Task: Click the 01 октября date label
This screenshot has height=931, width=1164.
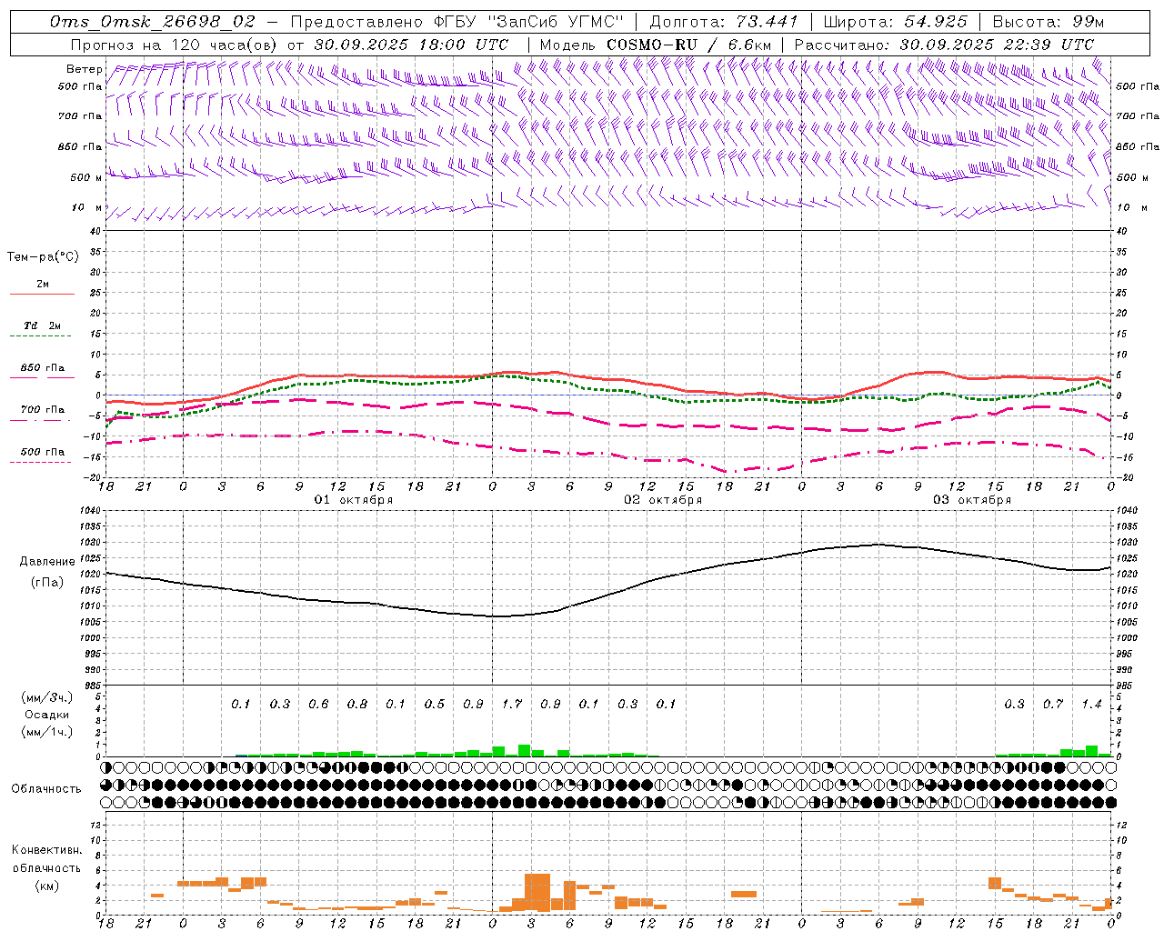Action: pos(354,500)
